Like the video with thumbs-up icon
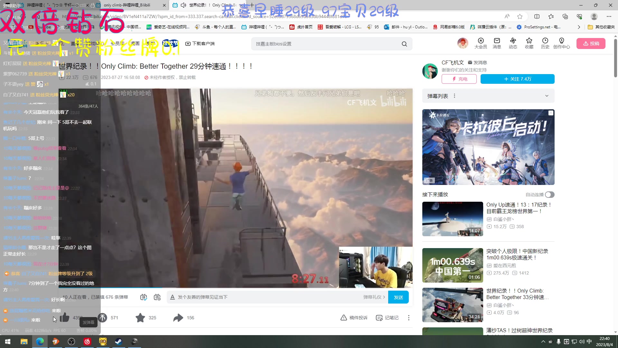The height and width of the screenshot is (348, 618). point(64,317)
